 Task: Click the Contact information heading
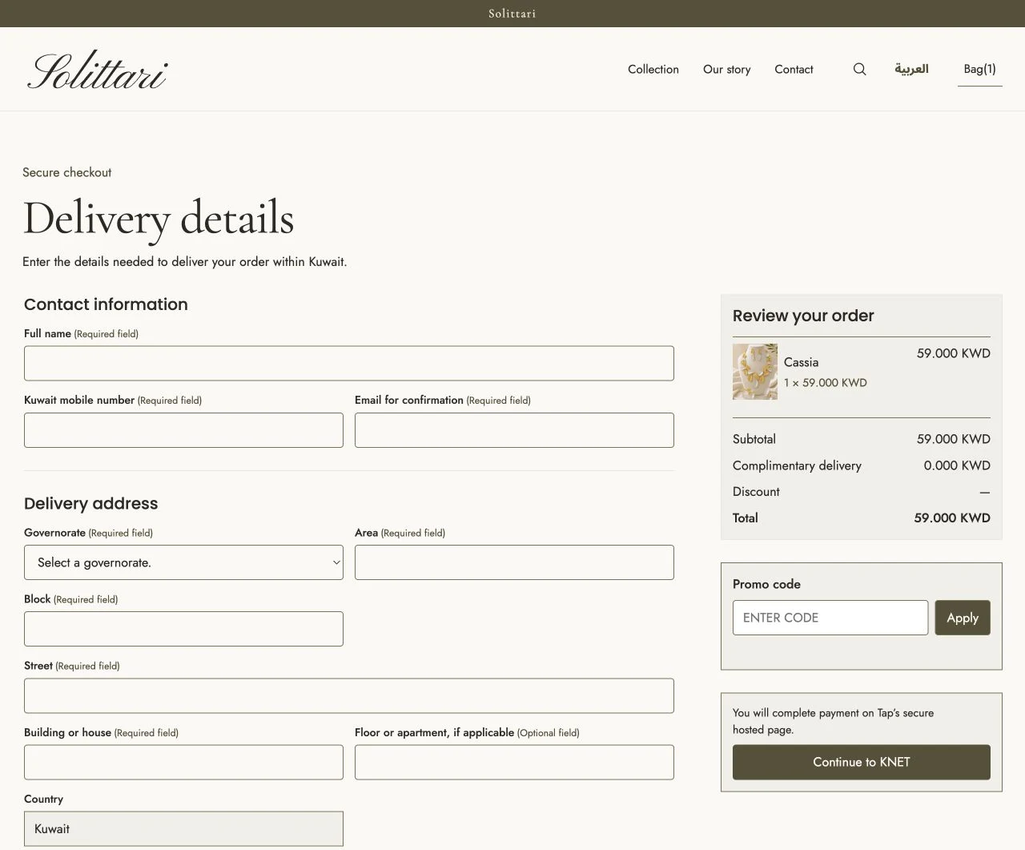pos(106,304)
